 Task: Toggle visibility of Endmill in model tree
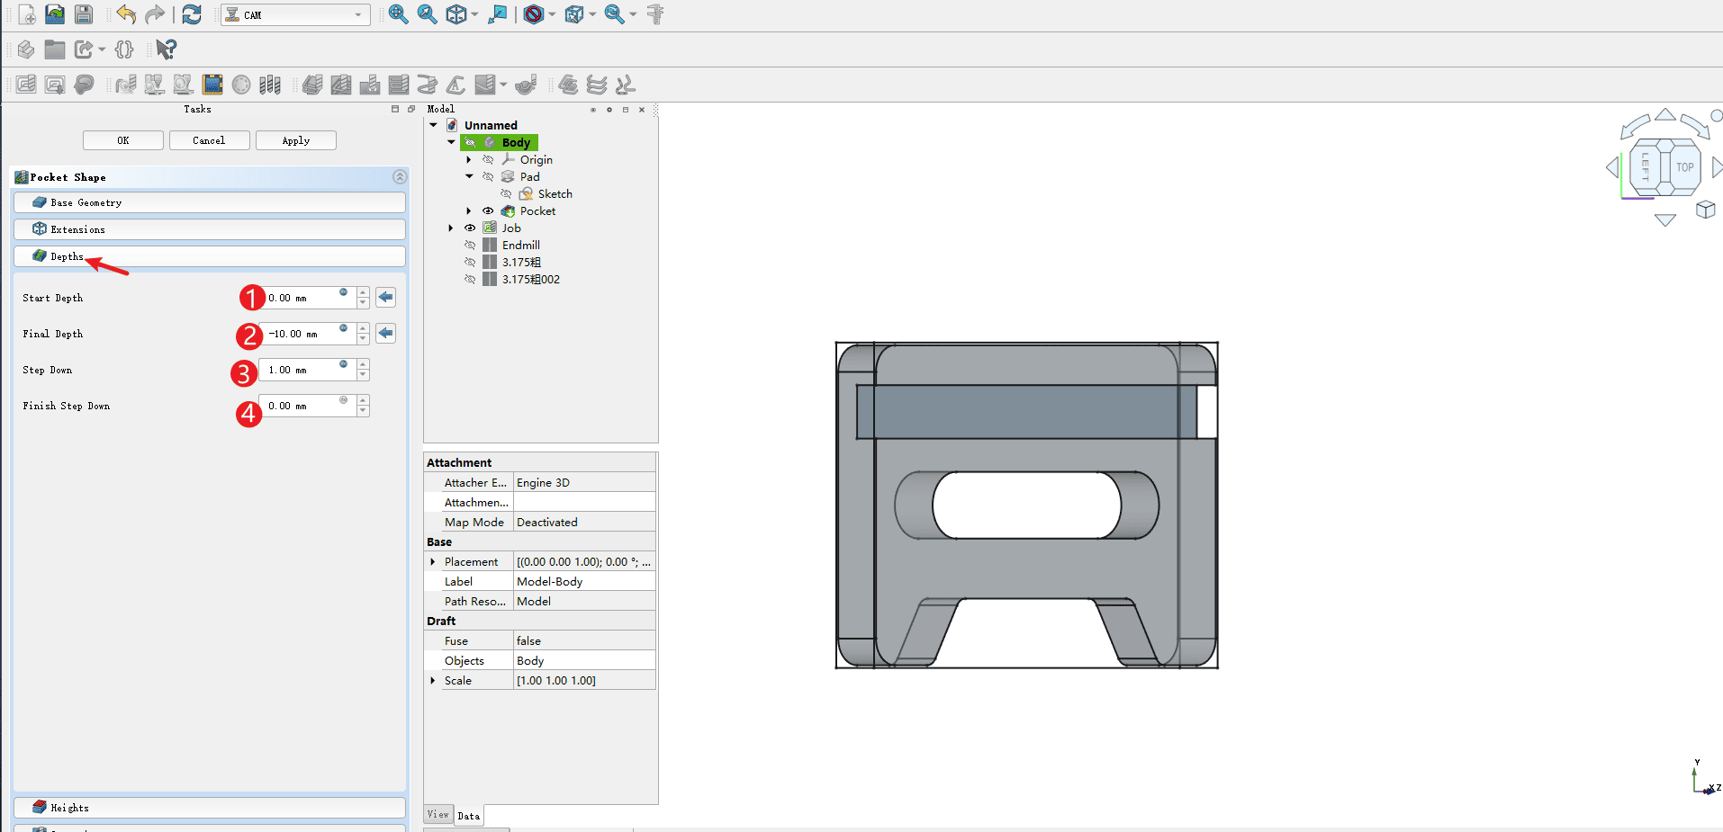point(470,245)
